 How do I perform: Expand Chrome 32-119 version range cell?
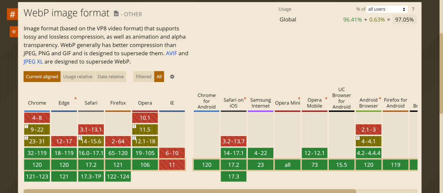(x=37, y=153)
